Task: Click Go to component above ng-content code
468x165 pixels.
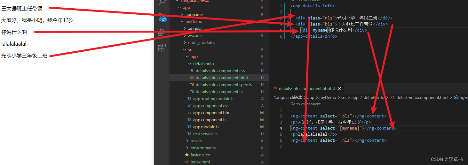Action: 305,104
